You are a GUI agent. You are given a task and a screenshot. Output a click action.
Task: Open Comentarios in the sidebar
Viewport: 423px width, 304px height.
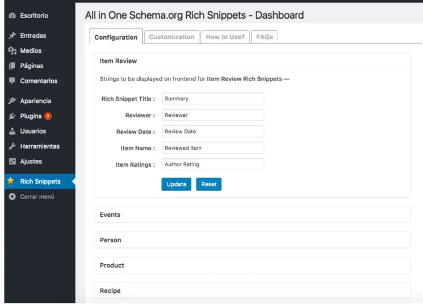point(40,81)
